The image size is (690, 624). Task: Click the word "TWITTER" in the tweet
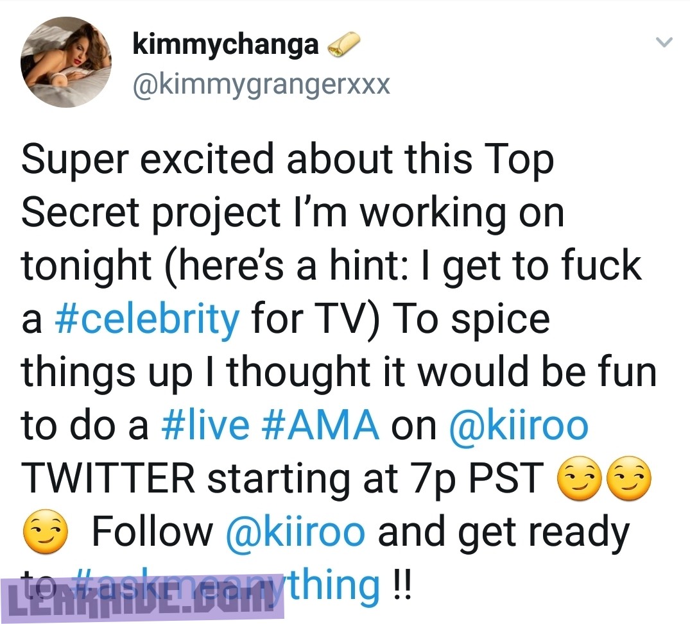(x=108, y=480)
